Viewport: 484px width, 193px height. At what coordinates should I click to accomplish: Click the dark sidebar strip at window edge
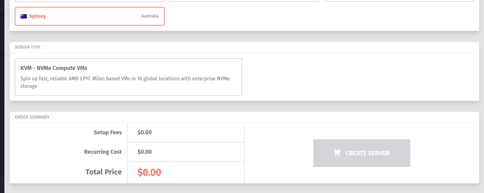click(2, 94)
